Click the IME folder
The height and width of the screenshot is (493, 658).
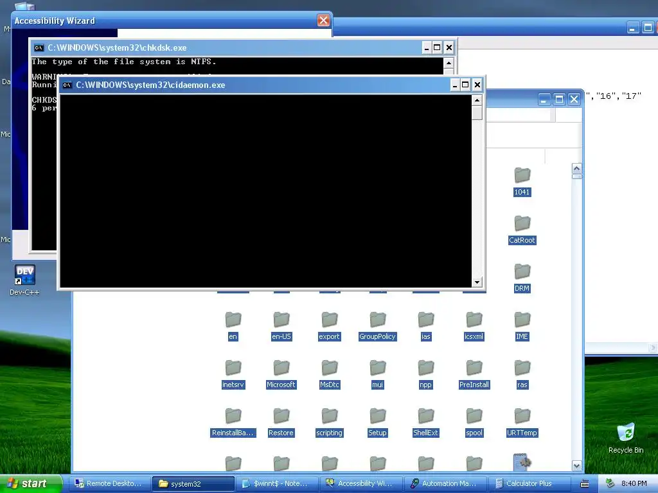[522, 327]
